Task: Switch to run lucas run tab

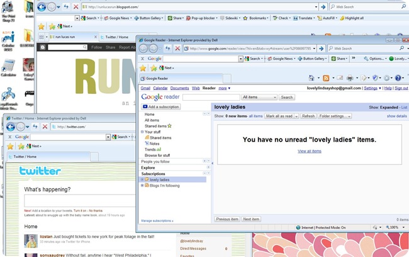Action: [x=73, y=37]
